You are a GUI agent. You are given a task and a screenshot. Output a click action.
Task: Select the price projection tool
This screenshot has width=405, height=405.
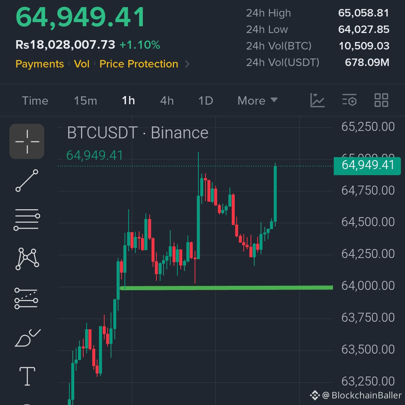[26, 298]
